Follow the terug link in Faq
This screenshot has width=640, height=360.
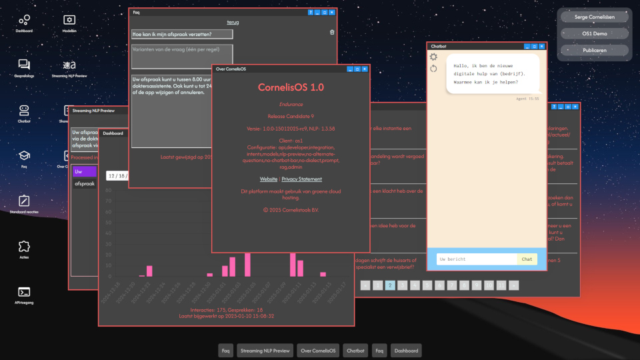click(233, 23)
